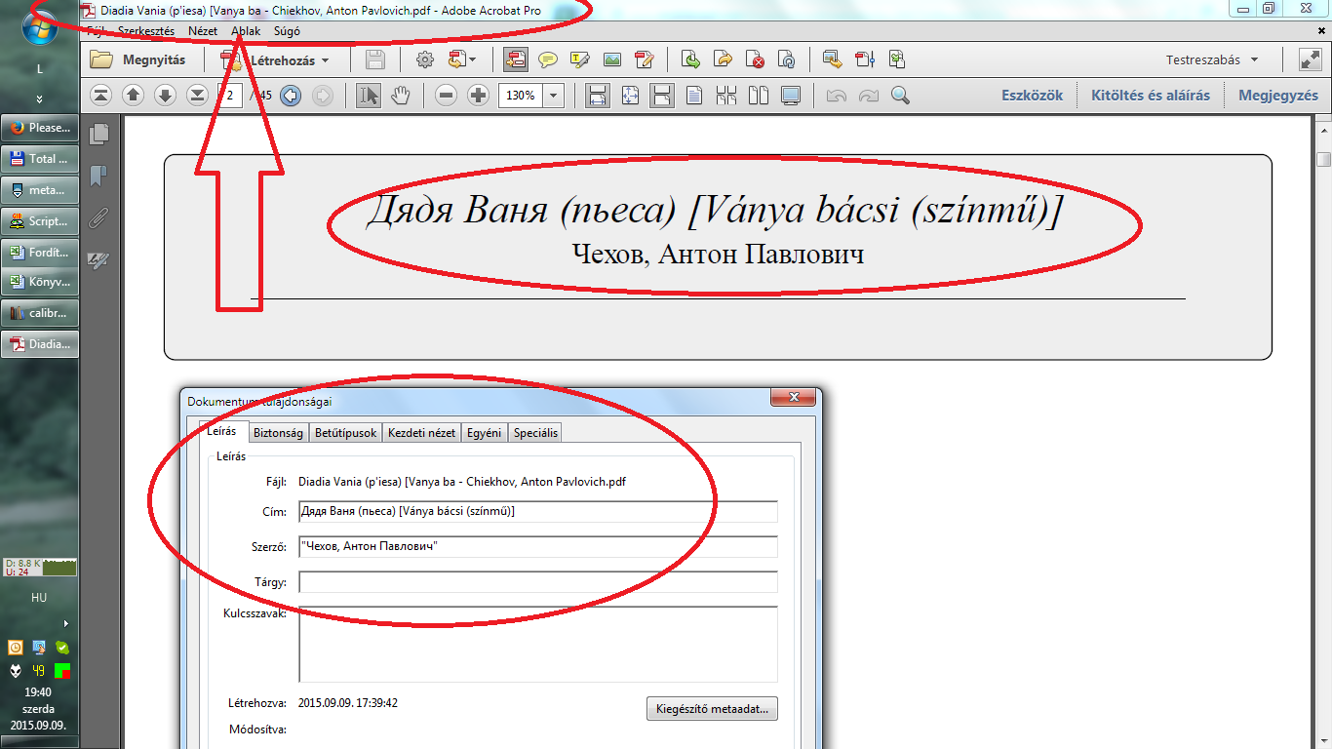Select the hand pan tool
1332x749 pixels.
pos(400,96)
